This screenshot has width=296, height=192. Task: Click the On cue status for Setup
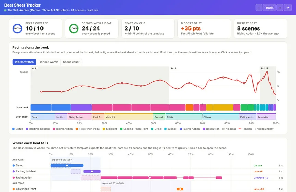click(x=258, y=165)
